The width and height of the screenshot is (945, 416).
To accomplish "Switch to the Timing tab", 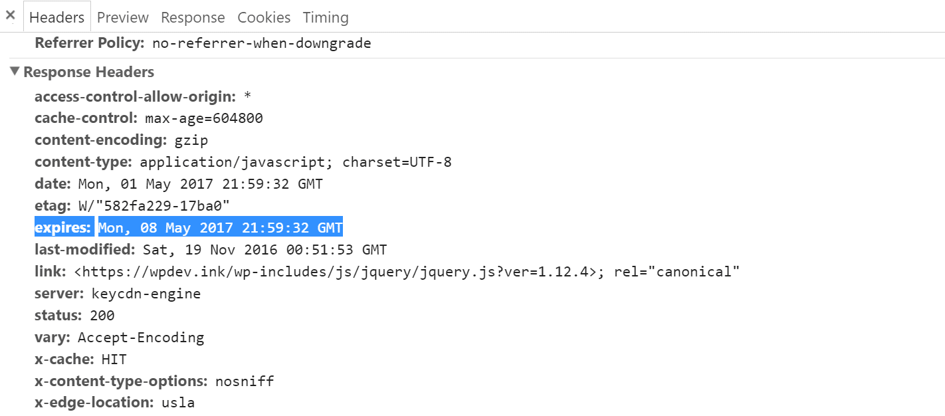I will pos(326,17).
